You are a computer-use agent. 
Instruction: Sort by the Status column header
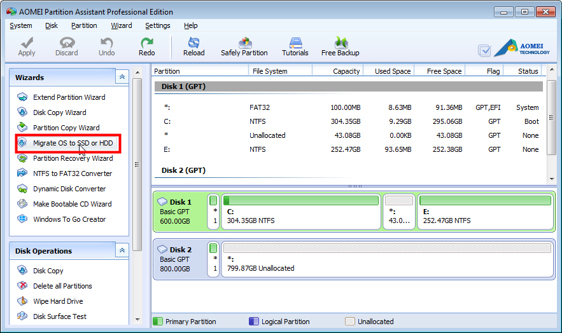[x=523, y=71]
